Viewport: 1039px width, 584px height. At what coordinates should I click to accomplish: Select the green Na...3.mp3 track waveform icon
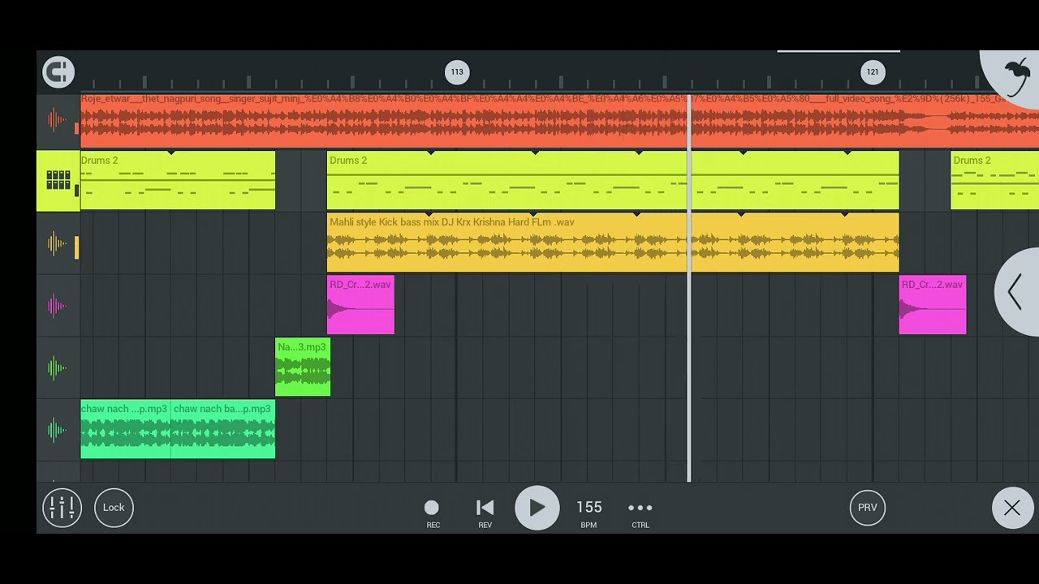tap(57, 367)
